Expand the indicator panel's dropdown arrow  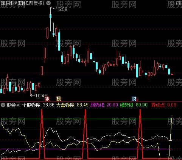click(3, 105)
